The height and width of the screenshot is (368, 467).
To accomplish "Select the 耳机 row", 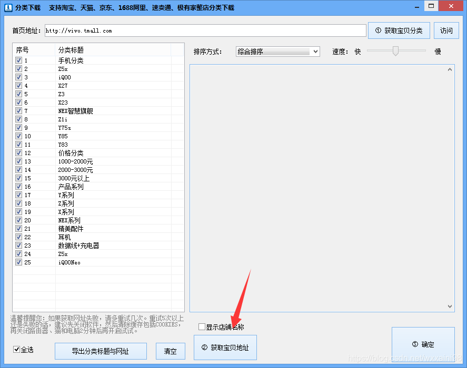I will point(98,237).
